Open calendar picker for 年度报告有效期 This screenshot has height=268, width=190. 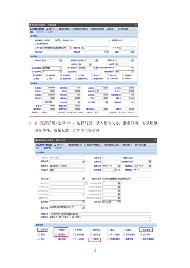point(119,194)
